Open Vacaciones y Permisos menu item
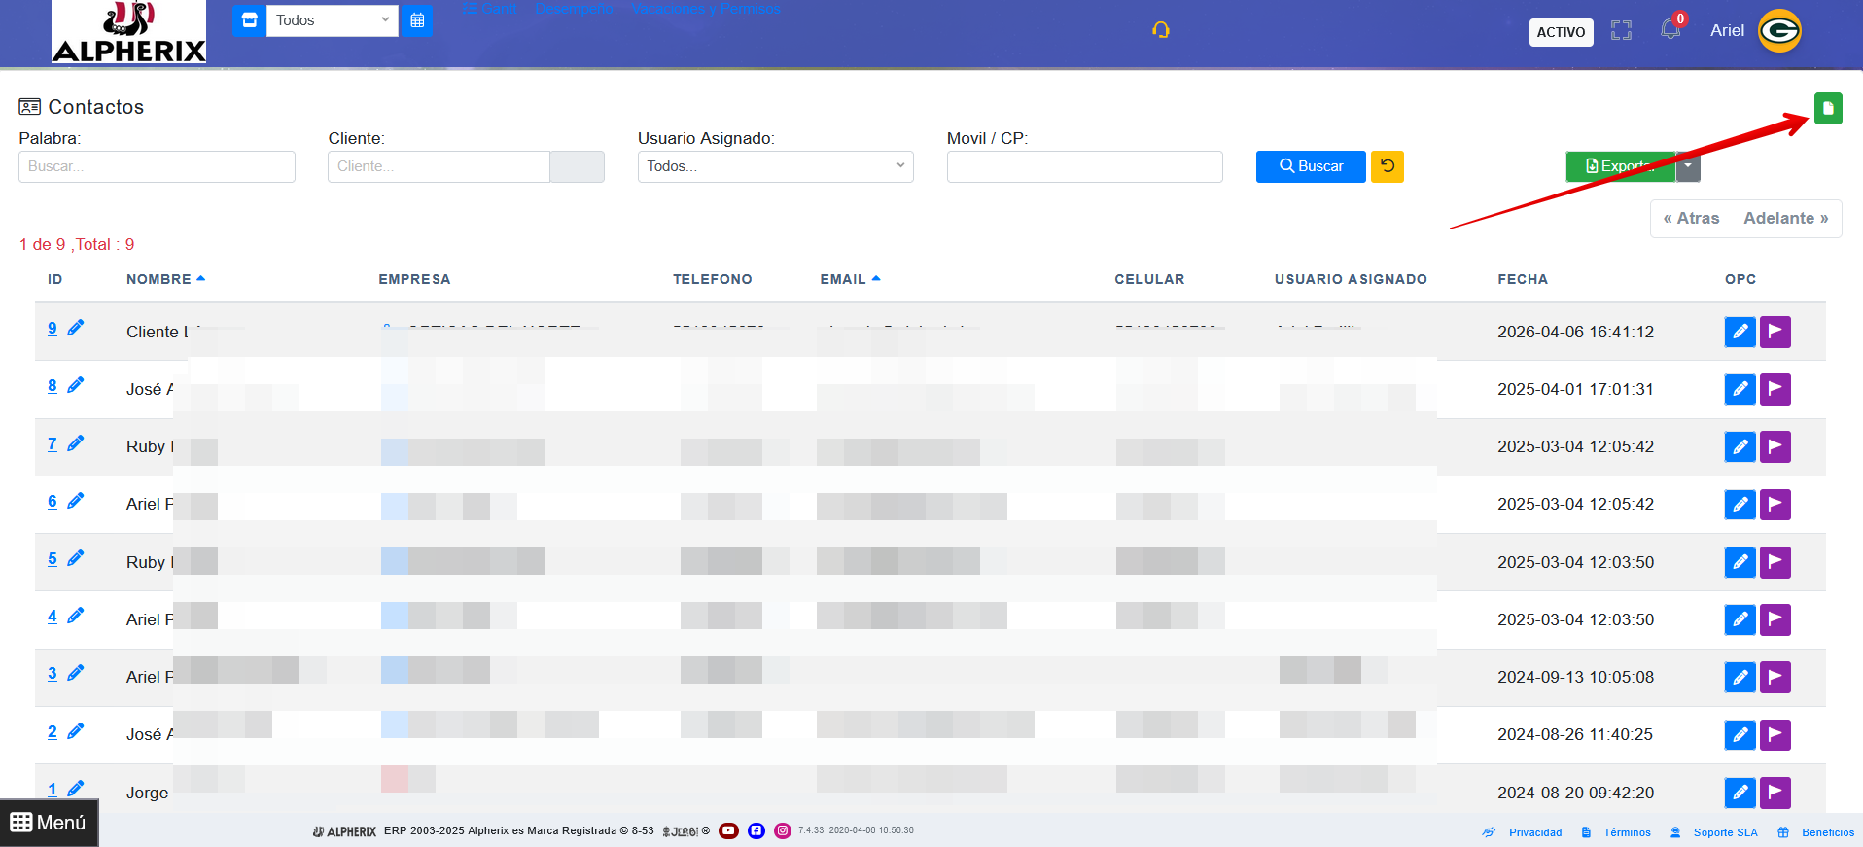Image resolution: width=1863 pixels, height=847 pixels. (706, 9)
